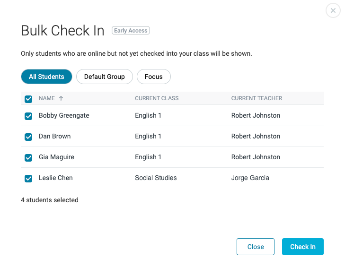The width and height of the screenshot is (345, 267).
Task: Uncheck the Bobby Greengate checkbox
Action: pos(28,116)
